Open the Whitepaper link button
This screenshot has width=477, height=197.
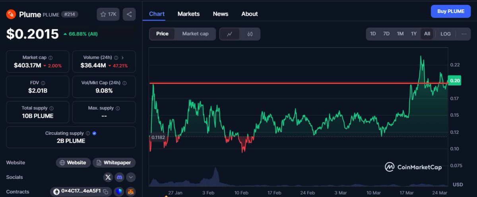pos(114,163)
